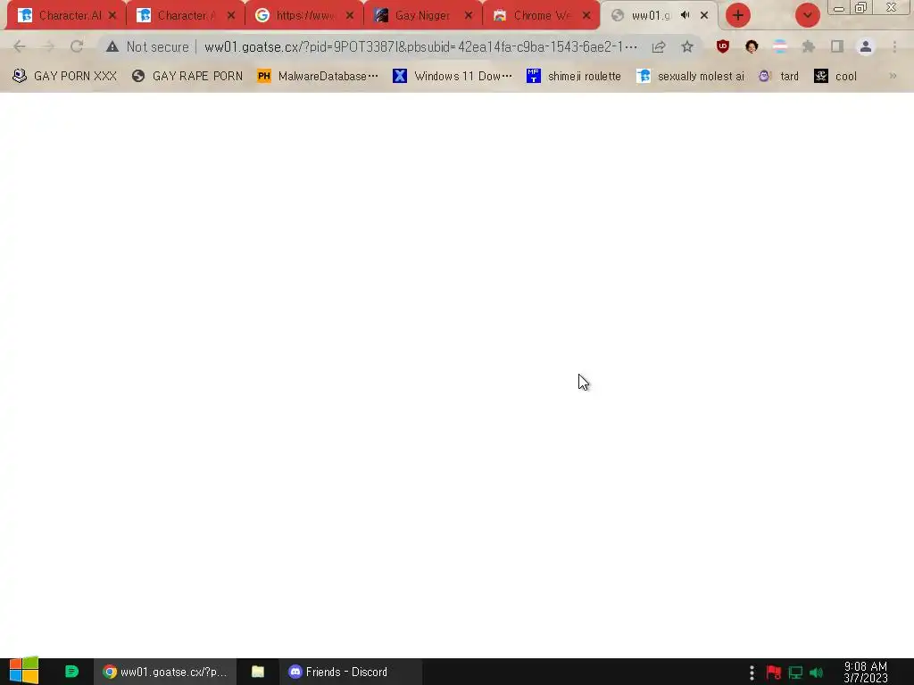
Task: Open the Extensions puzzle menu
Action: (809, 46)
